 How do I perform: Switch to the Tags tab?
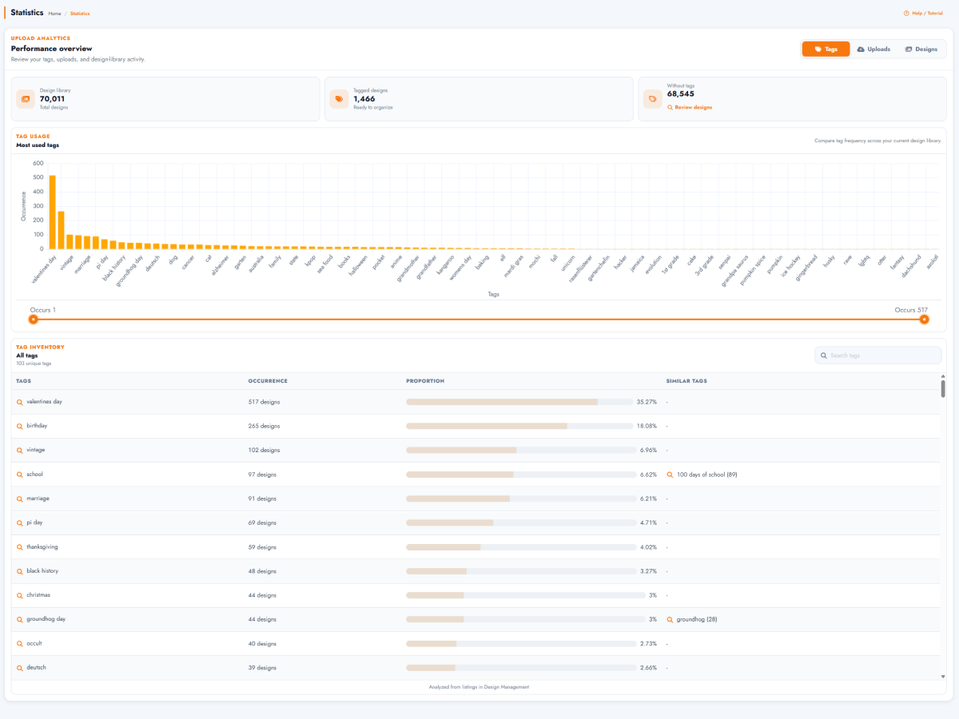click(x=826, y=49)
